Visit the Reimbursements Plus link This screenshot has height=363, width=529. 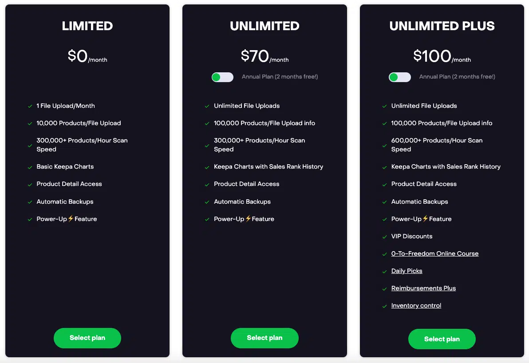click(x=423, y=288)
